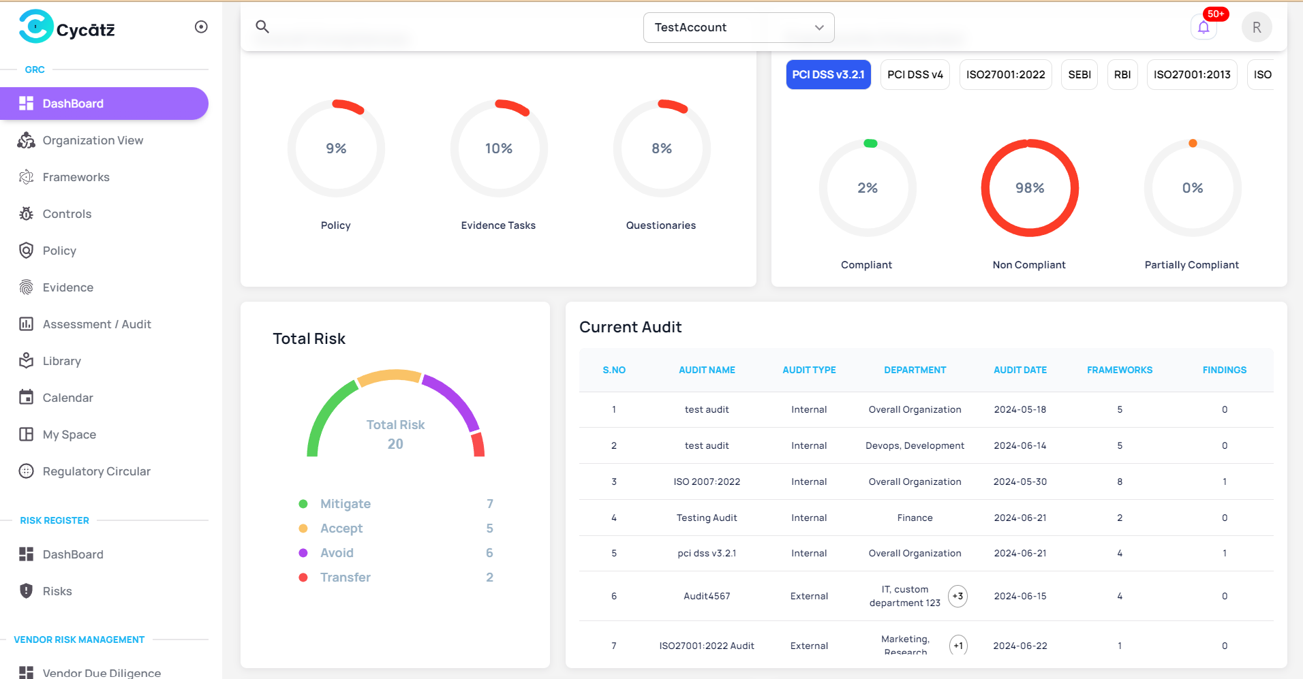This screenshot has height=679, width=1303.
Task: Open the TestAccount dropdown
Action: pos(739,27)
